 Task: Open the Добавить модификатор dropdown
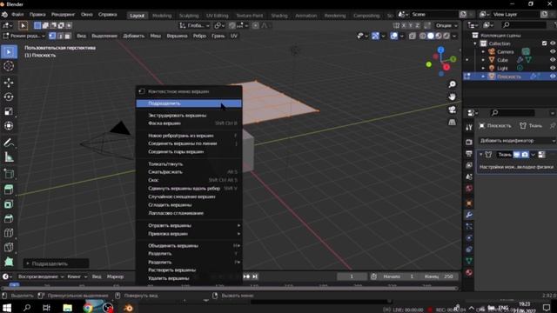(517, 141)
